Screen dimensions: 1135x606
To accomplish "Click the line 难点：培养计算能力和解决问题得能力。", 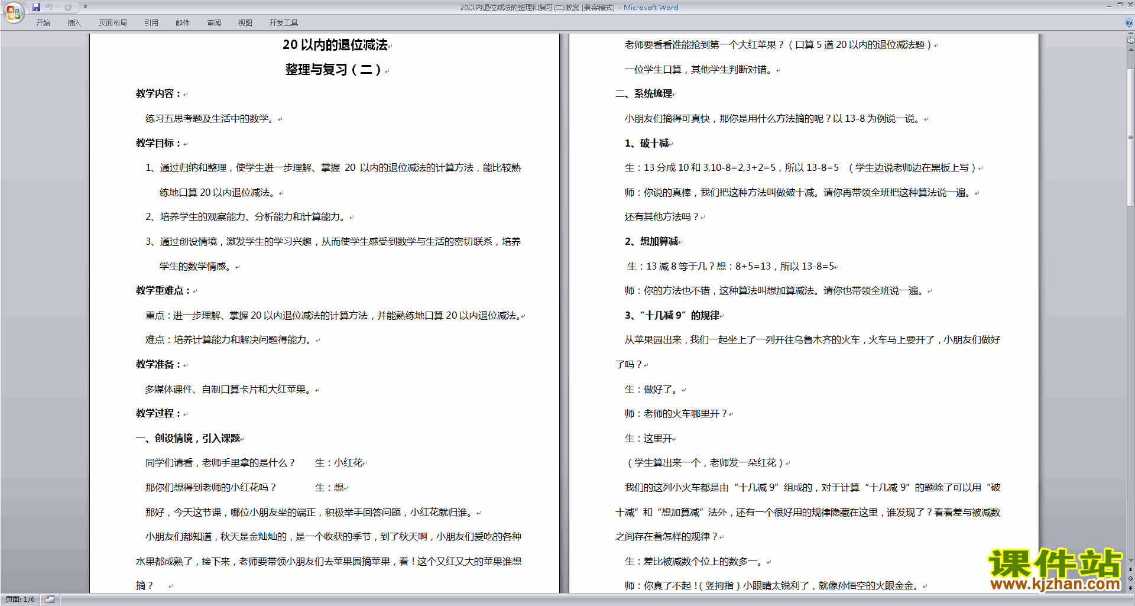I will pyautogui.click(x=229, y=340).
